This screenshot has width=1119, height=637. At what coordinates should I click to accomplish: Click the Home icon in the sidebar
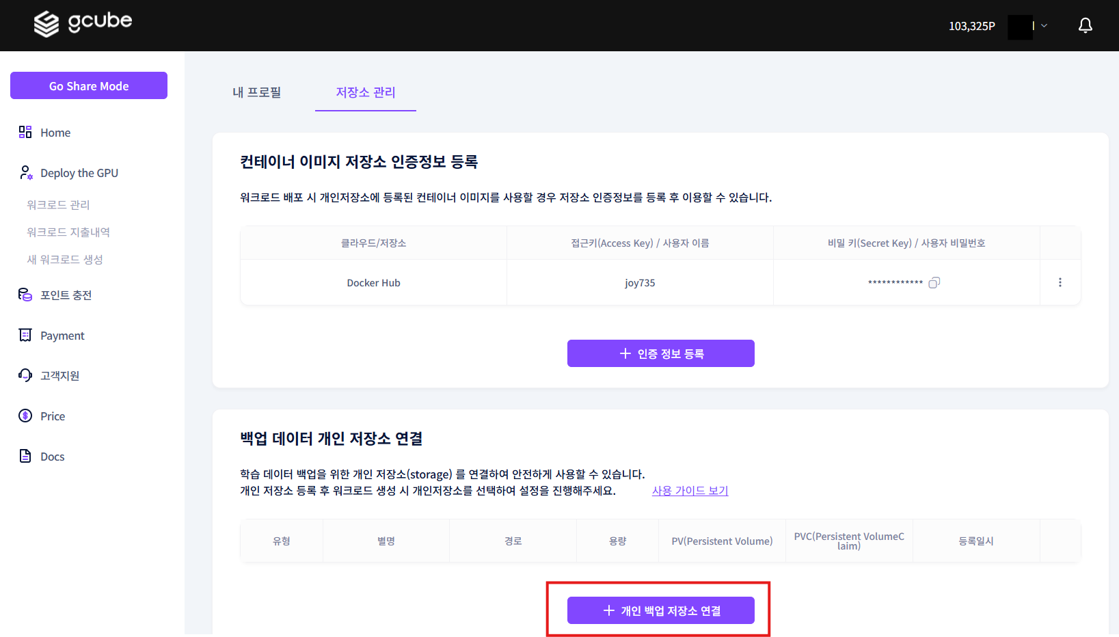[25, 132]
